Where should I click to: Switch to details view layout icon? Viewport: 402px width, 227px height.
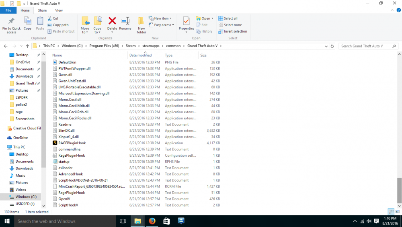(x=391, y=212)
